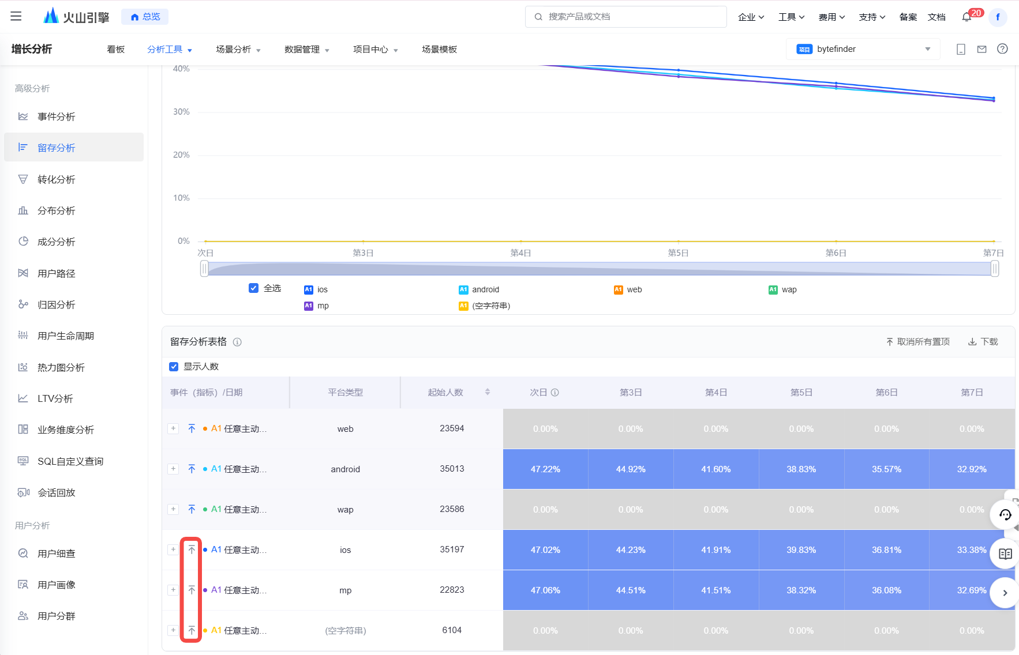Screen dimensions: 1019x655
Task: Toggle ios series in legend
Action: tap(316, 289)
